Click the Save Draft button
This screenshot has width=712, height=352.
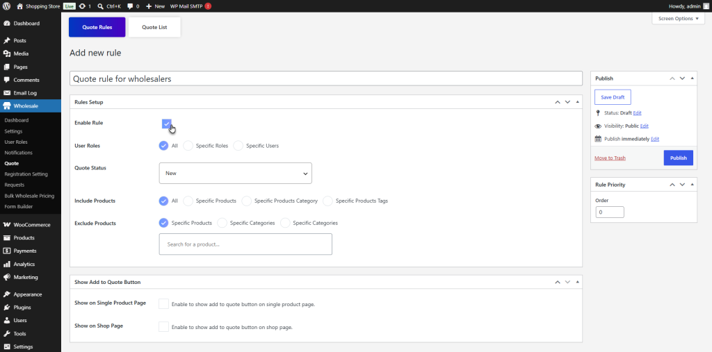(613, 97)
